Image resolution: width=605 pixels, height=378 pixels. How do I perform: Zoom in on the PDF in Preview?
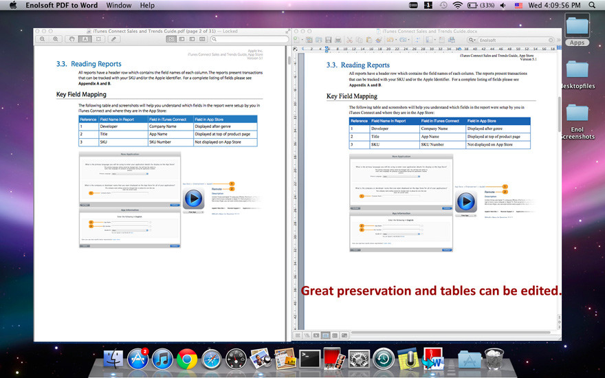click(56, 39)
